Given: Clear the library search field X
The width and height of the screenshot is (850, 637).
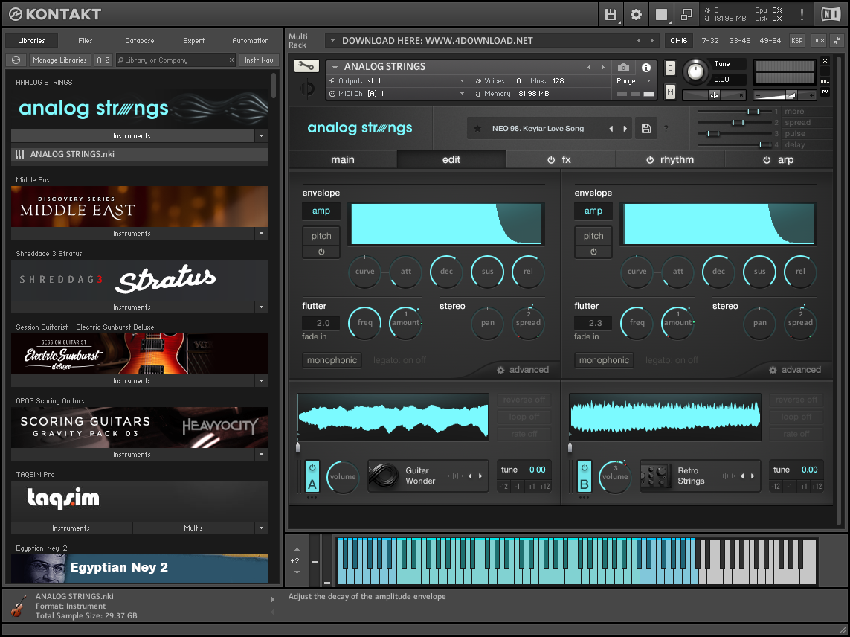Looking at the screenshot, I should click(x=231, y=60).
